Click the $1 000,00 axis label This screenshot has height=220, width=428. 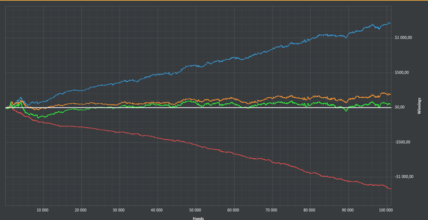click(403, 38)
